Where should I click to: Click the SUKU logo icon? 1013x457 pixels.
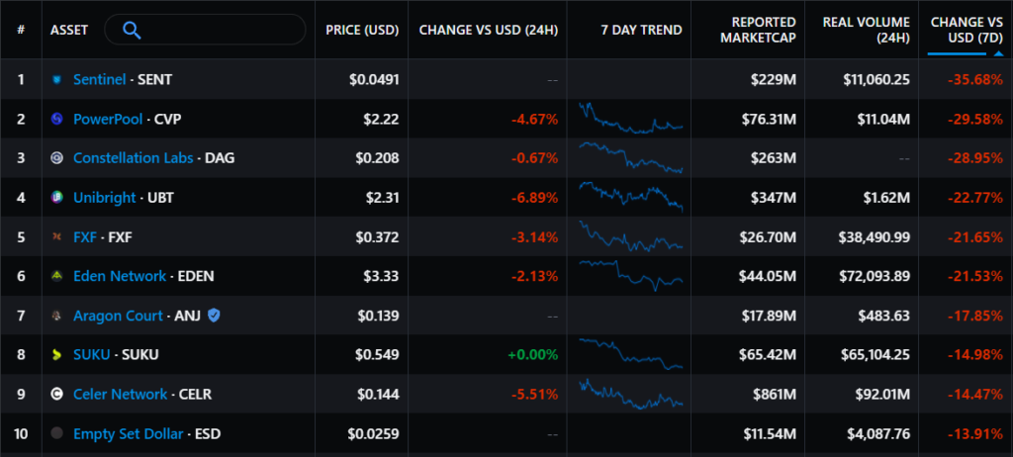pyautogui.click(x=57, y=354)
